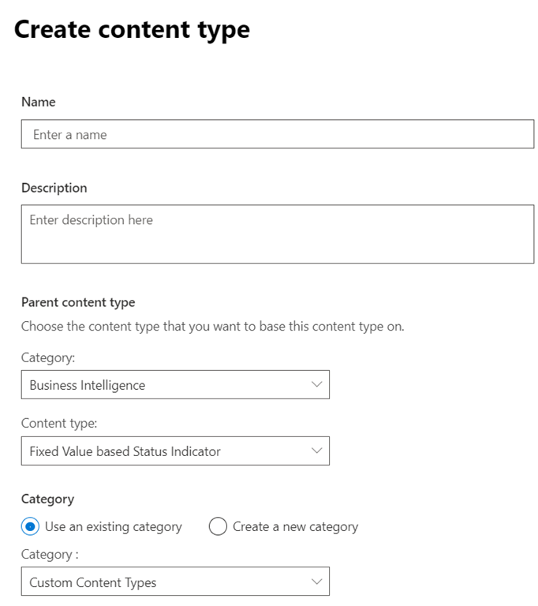Click chevron arrow beside Business Intelligence
This screenshot has height=606, width=538.
click(317, 385)
